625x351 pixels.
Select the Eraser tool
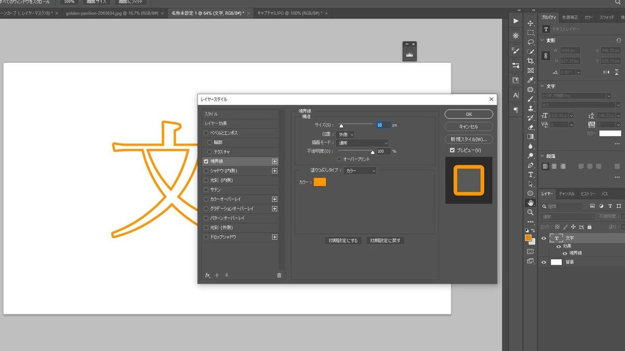click(x=530, y=127)
